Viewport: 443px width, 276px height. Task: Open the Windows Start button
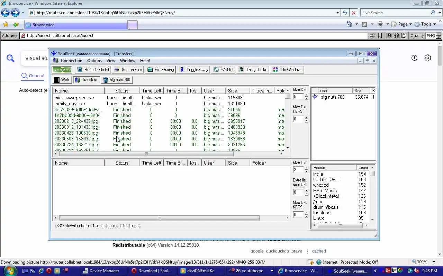pyautogui.click(x=9, y=270)
